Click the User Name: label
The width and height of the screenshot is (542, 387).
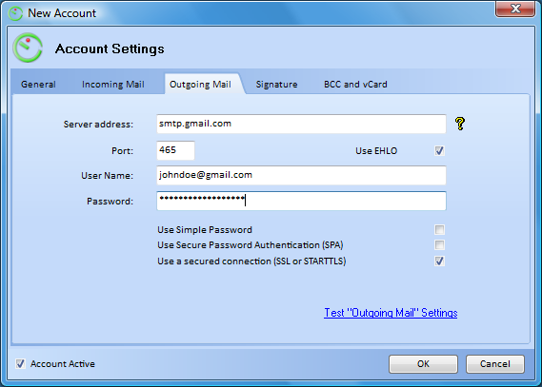pos(107,176)
